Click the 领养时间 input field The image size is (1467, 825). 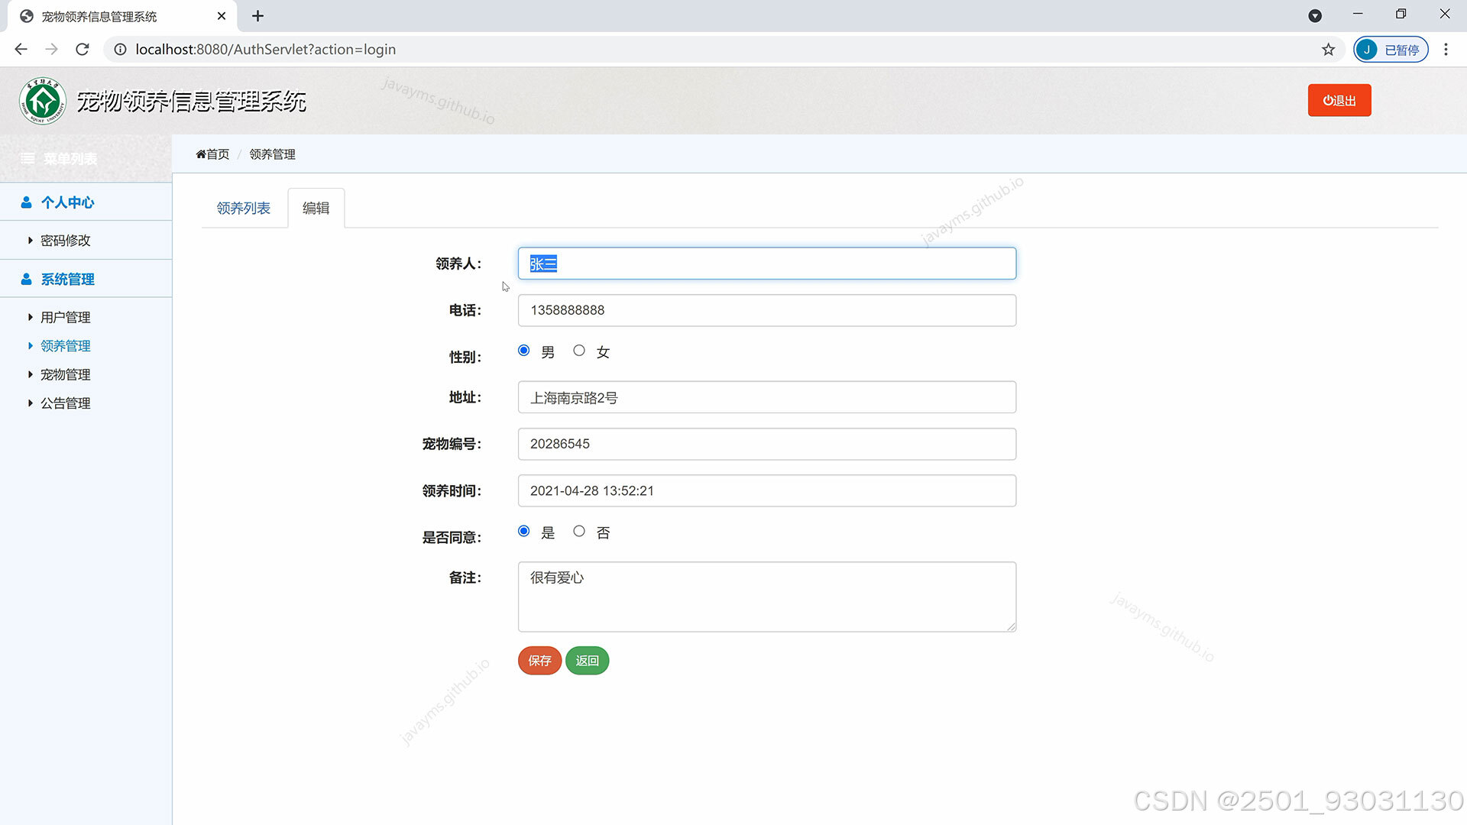(x=766, y=491)
